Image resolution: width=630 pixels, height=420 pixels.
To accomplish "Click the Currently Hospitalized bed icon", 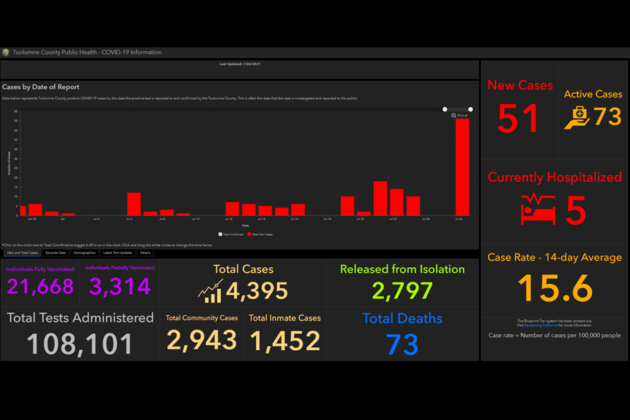I will coord(538,210).
